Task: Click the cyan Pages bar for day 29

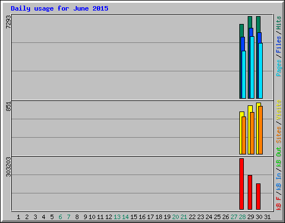Action: (252, 67)
